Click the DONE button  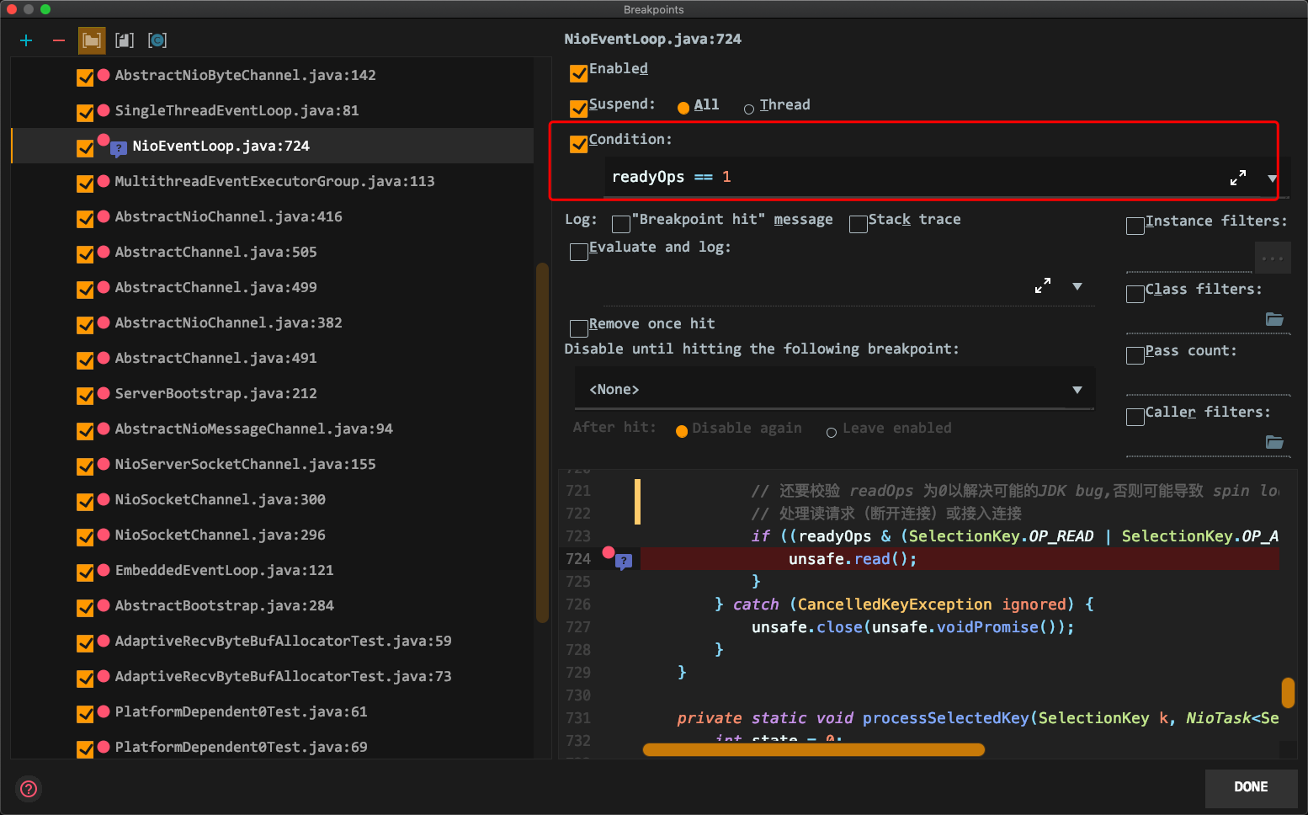point(1251,788)
